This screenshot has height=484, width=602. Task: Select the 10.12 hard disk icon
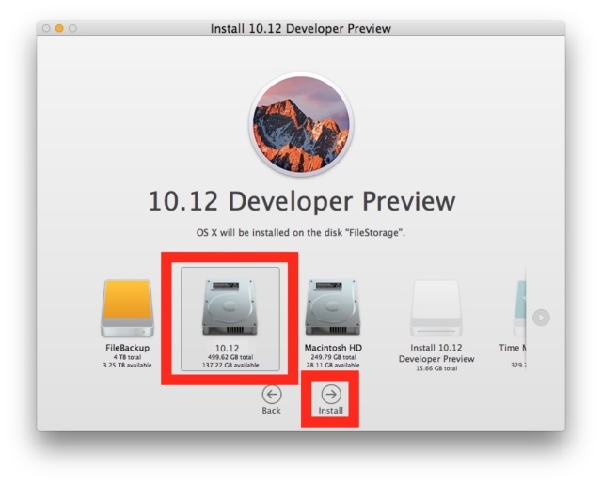230,306
